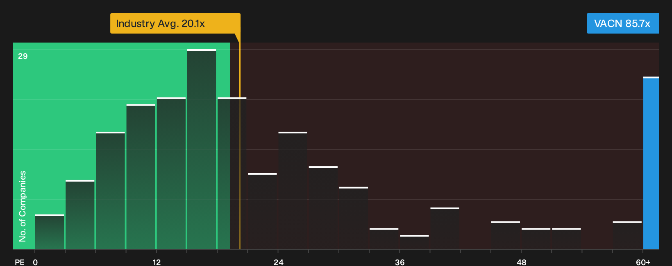
Task: Select the histogram bar for PE 24 to 27
Action: pyautogui.click(x=293, y=191)
